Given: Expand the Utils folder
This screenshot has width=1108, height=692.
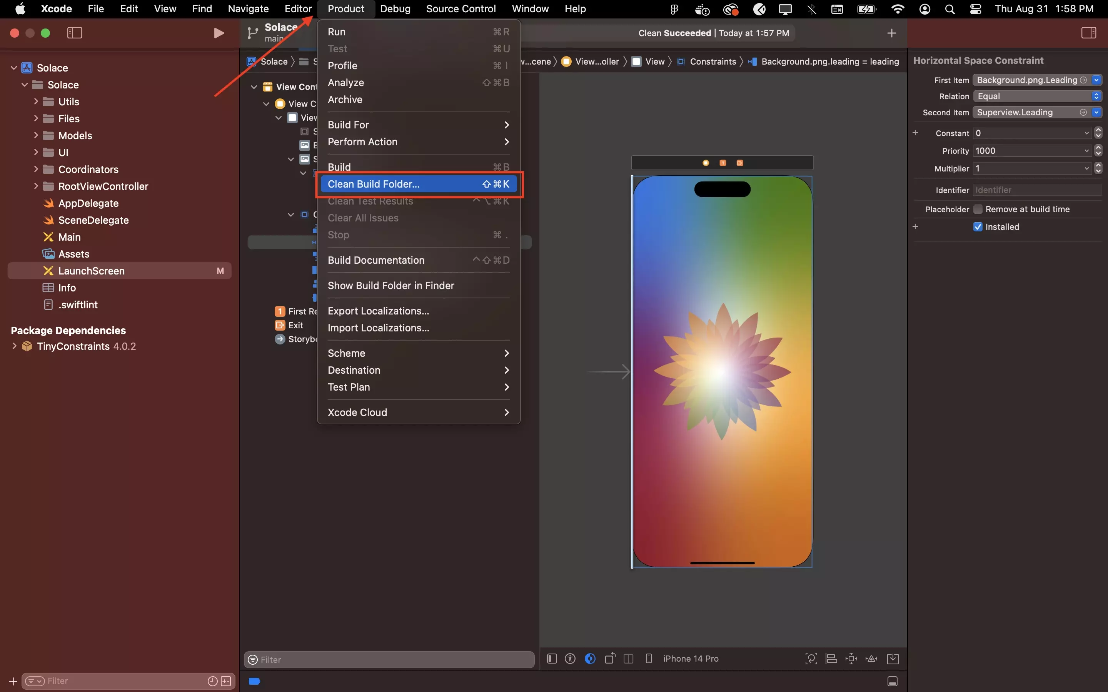Looking at the screenshot, I should (x=36, y=101).
